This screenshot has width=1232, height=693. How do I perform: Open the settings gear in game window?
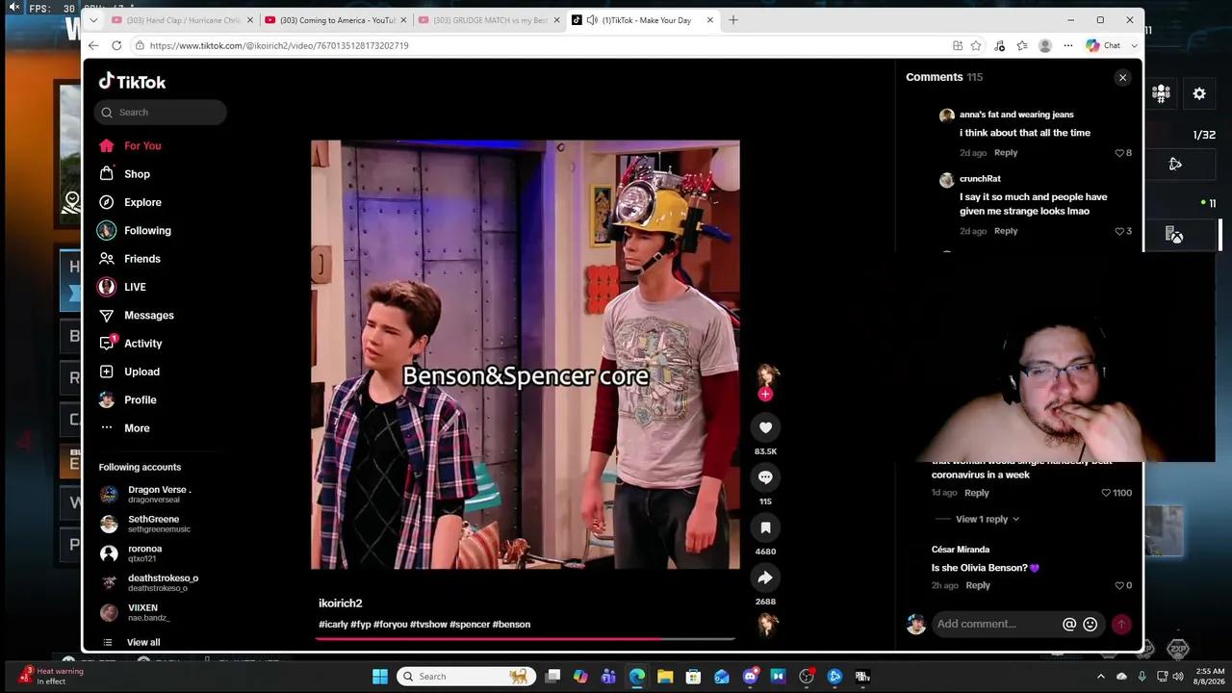pos(1199,93)
